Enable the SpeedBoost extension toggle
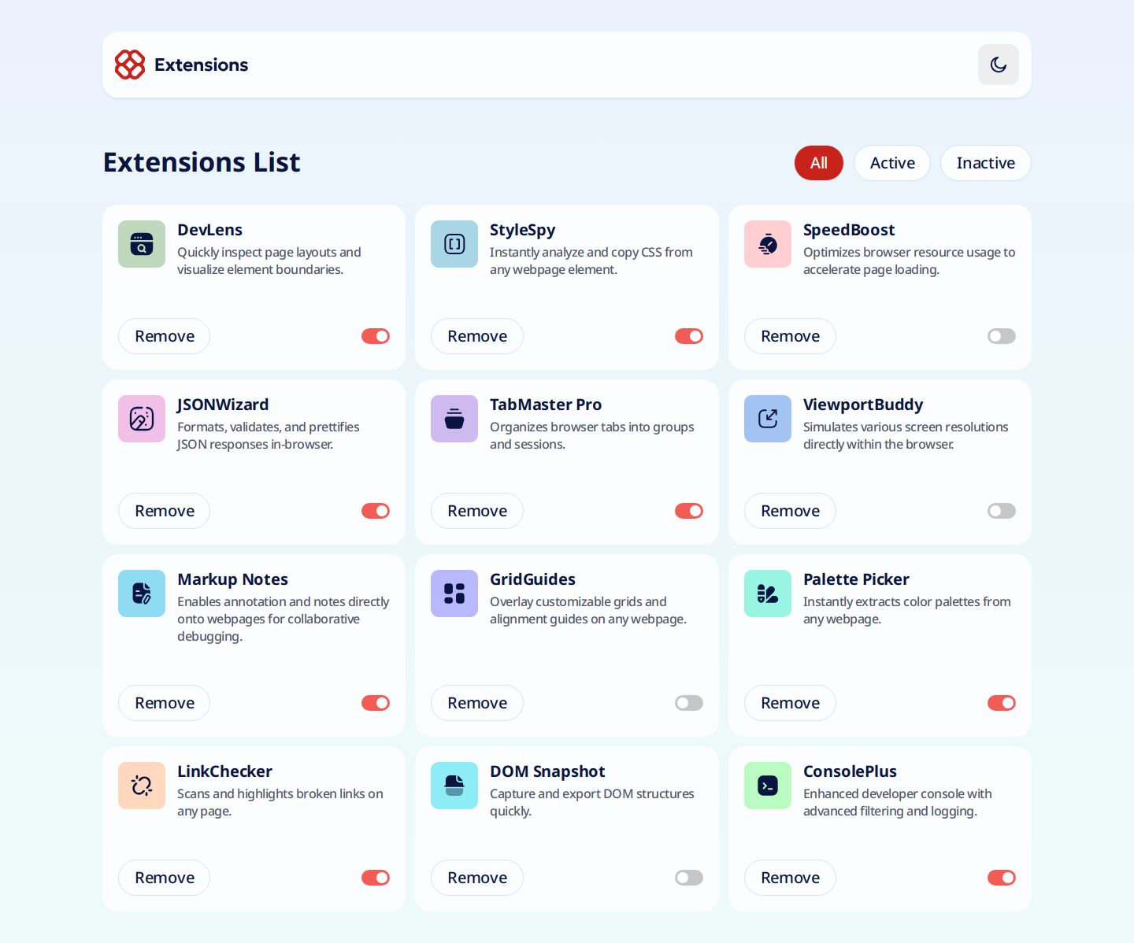Viewport: 1134px width, 943px height. 1001,336
